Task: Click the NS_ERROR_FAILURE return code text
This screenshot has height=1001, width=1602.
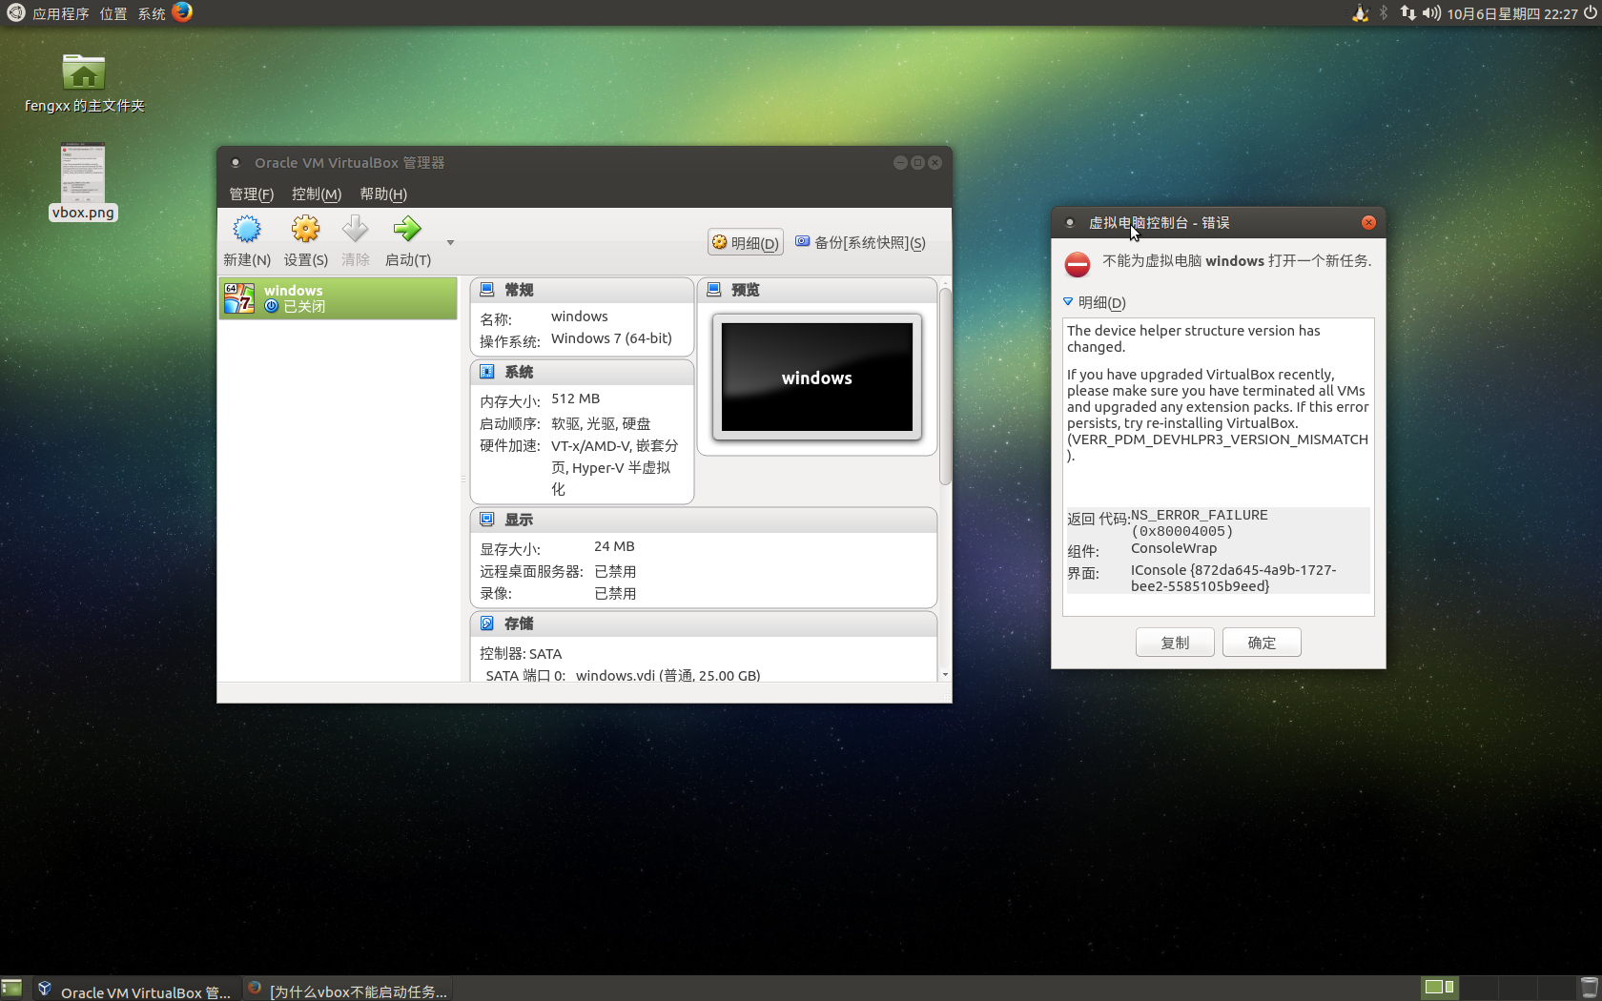Action: click(1200, 522)
